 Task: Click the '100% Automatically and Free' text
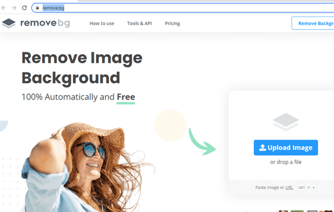(x=78, y=97)
